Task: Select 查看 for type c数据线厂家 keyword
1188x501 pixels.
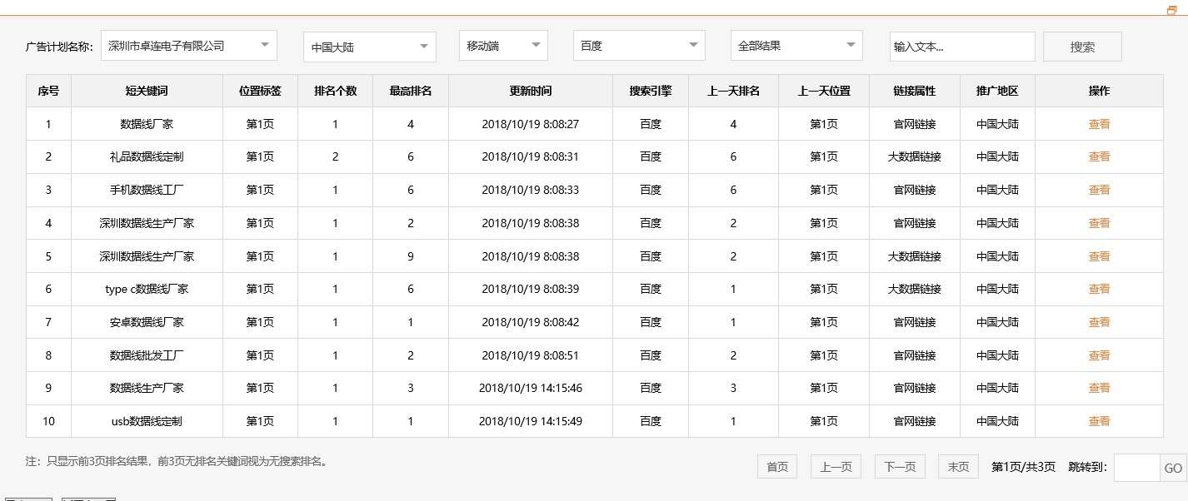Action: [x=1099, y=289]
